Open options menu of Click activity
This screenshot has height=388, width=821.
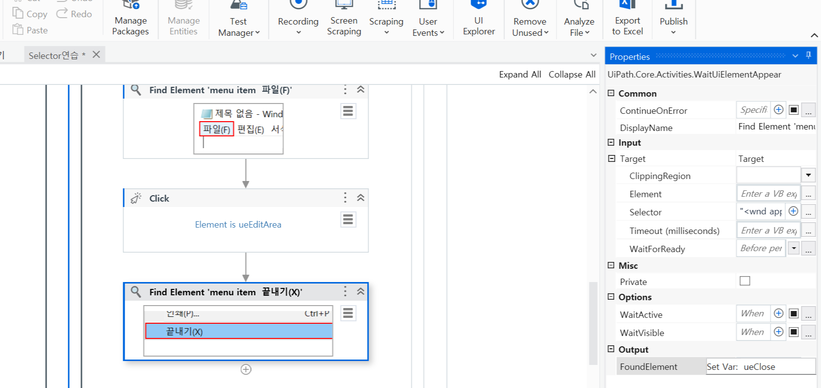[x=345, y=198]
